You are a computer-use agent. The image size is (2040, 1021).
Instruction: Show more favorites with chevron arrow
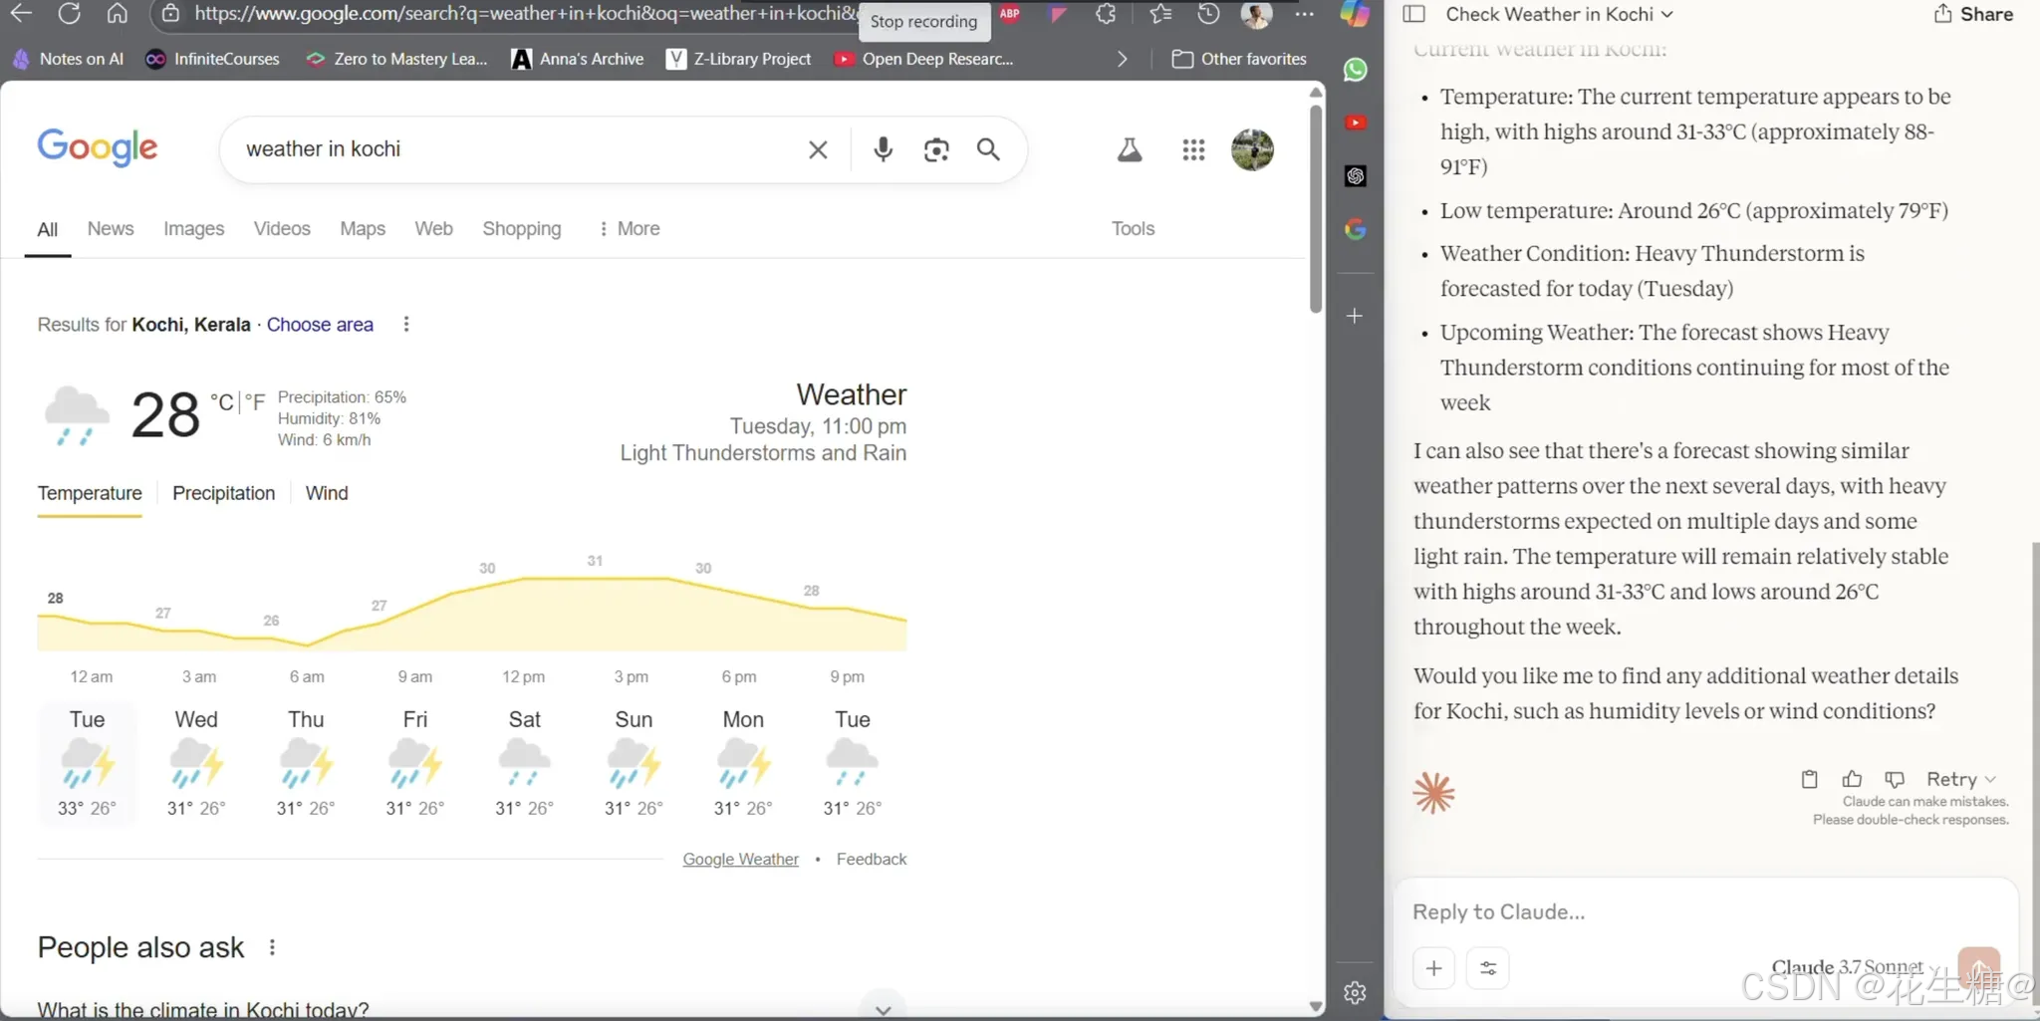tap(1123, 59)
